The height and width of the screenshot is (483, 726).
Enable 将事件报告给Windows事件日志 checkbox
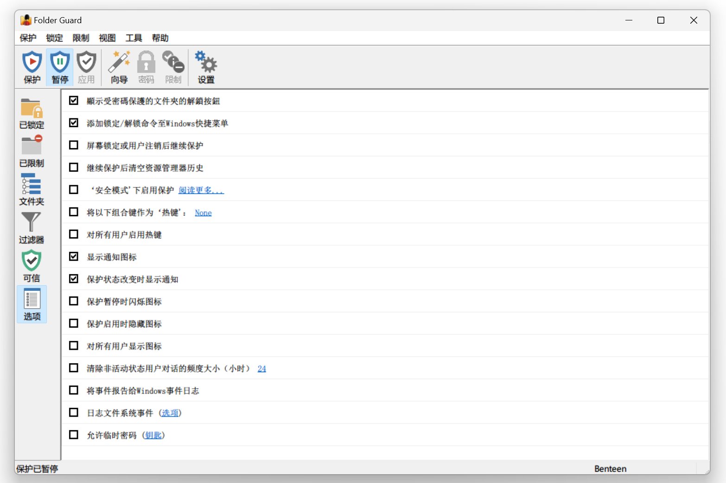74,390
